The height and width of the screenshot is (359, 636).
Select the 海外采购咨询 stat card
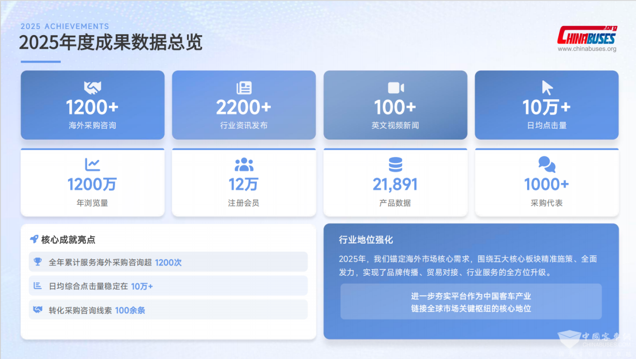point(92,105)
